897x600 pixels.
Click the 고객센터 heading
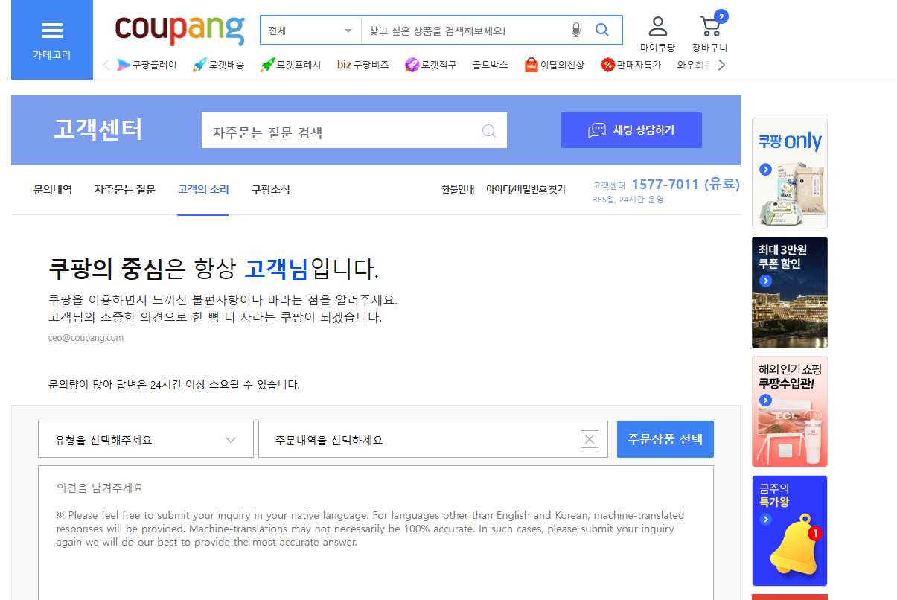pos(98,130)
